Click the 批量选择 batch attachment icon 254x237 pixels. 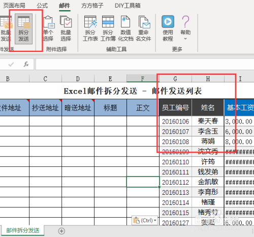click(x=66, y=28)
